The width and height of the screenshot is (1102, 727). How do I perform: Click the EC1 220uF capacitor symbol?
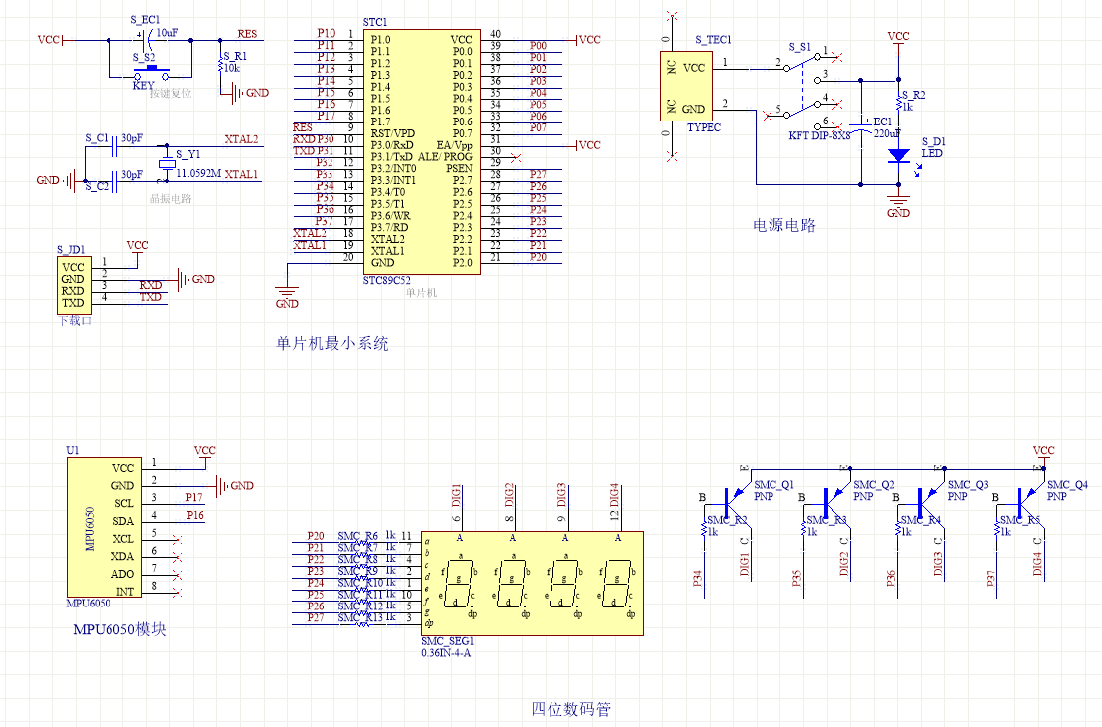[861, 126]
